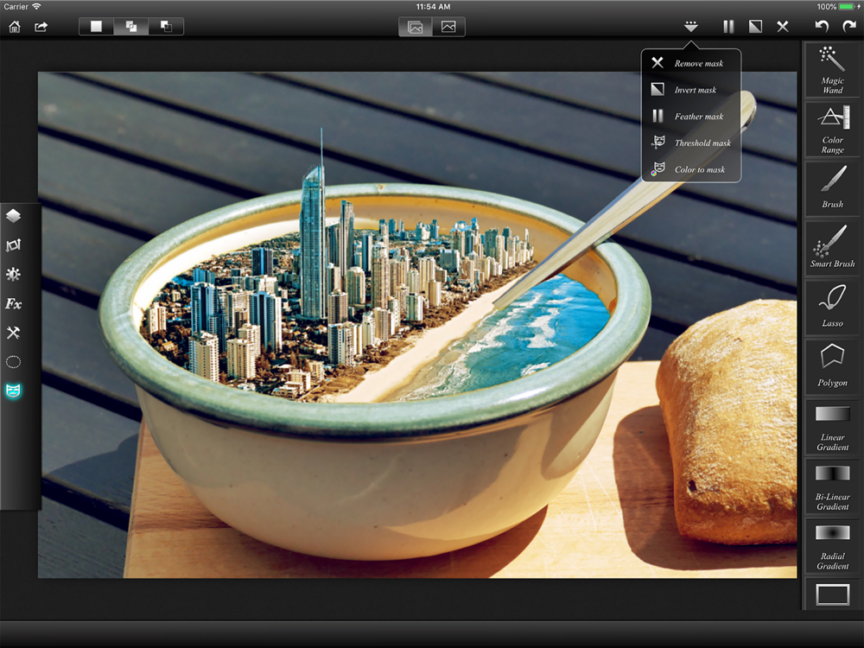Select the Magic Wand tool
Screen dimensions: 864x648
coord(832,70)
